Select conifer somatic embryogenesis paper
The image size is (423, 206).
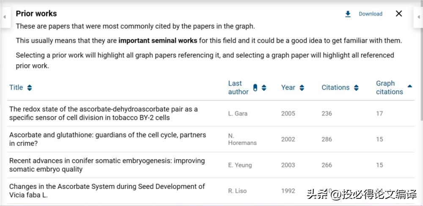click(x=107, y=165)
